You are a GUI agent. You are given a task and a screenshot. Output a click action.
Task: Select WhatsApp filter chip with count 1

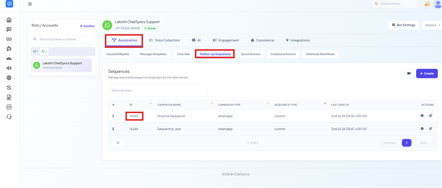tap(44, 51)
